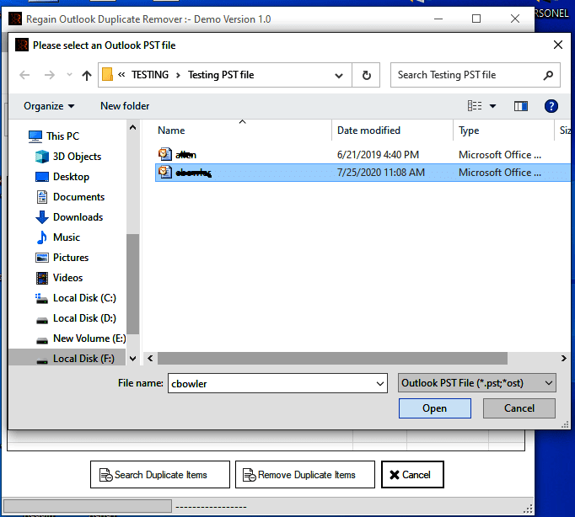Click the Testing PST file breadcrumb

tap(221, 75)
